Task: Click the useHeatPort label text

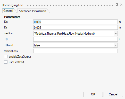Action: click(x=16, y=62)
